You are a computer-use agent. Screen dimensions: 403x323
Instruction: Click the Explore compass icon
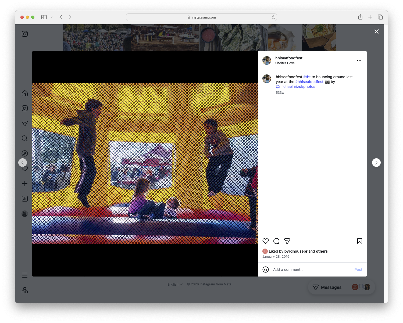pos(24,153)
